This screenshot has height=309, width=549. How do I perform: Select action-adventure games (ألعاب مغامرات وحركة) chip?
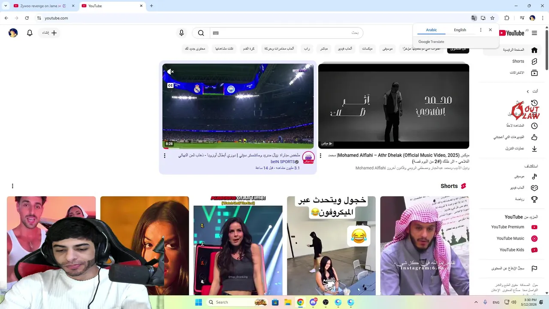pyautogui.click(x=279, y=49)
